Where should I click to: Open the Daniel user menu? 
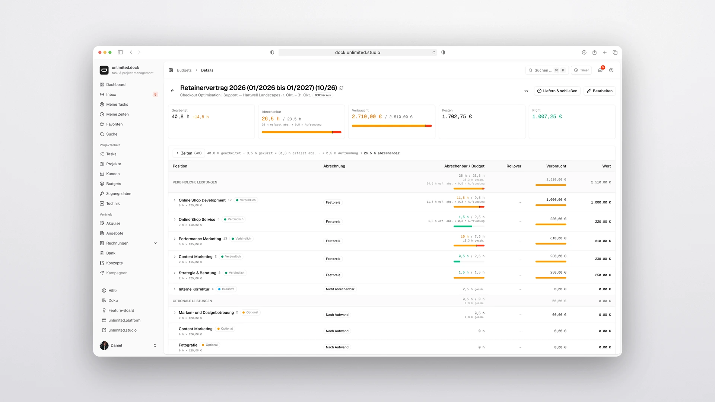click(x=128, y=345)
